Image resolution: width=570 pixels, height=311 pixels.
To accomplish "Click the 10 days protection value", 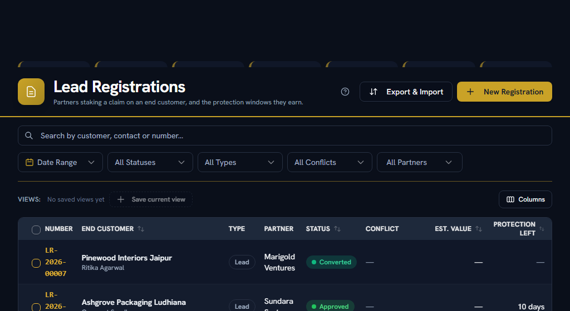I will pyautogui.click(x=530, y=307).
